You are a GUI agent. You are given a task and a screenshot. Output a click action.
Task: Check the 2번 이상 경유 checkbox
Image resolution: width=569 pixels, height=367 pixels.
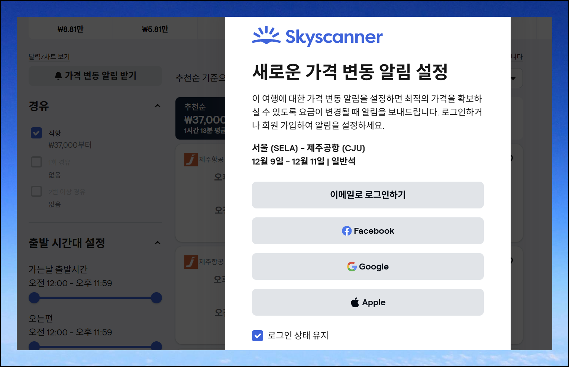pyautogui.click(x=36, y=191)
